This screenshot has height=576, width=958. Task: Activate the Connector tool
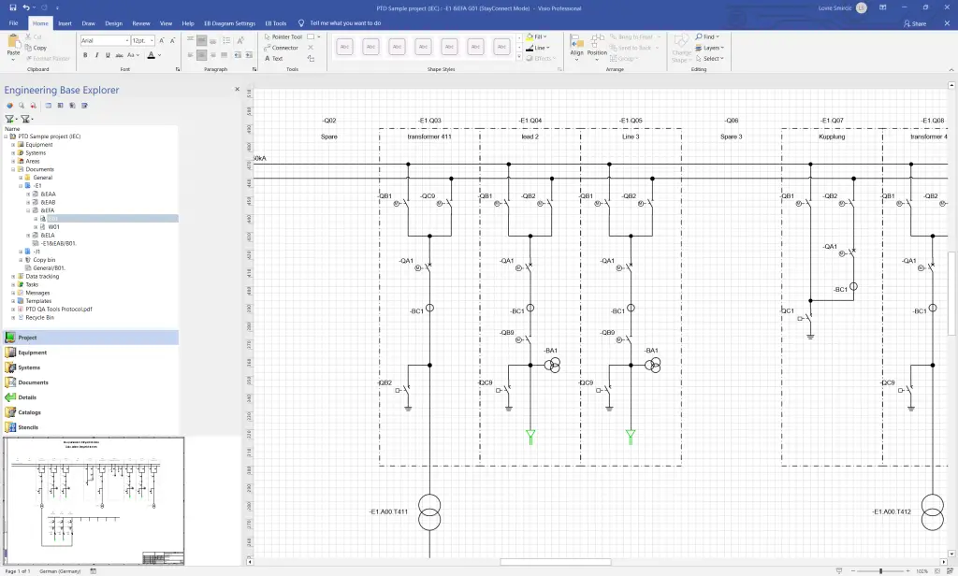tap(281, 48)
